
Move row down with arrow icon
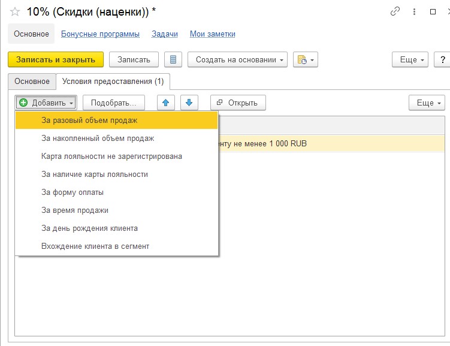tap(189, 103)
